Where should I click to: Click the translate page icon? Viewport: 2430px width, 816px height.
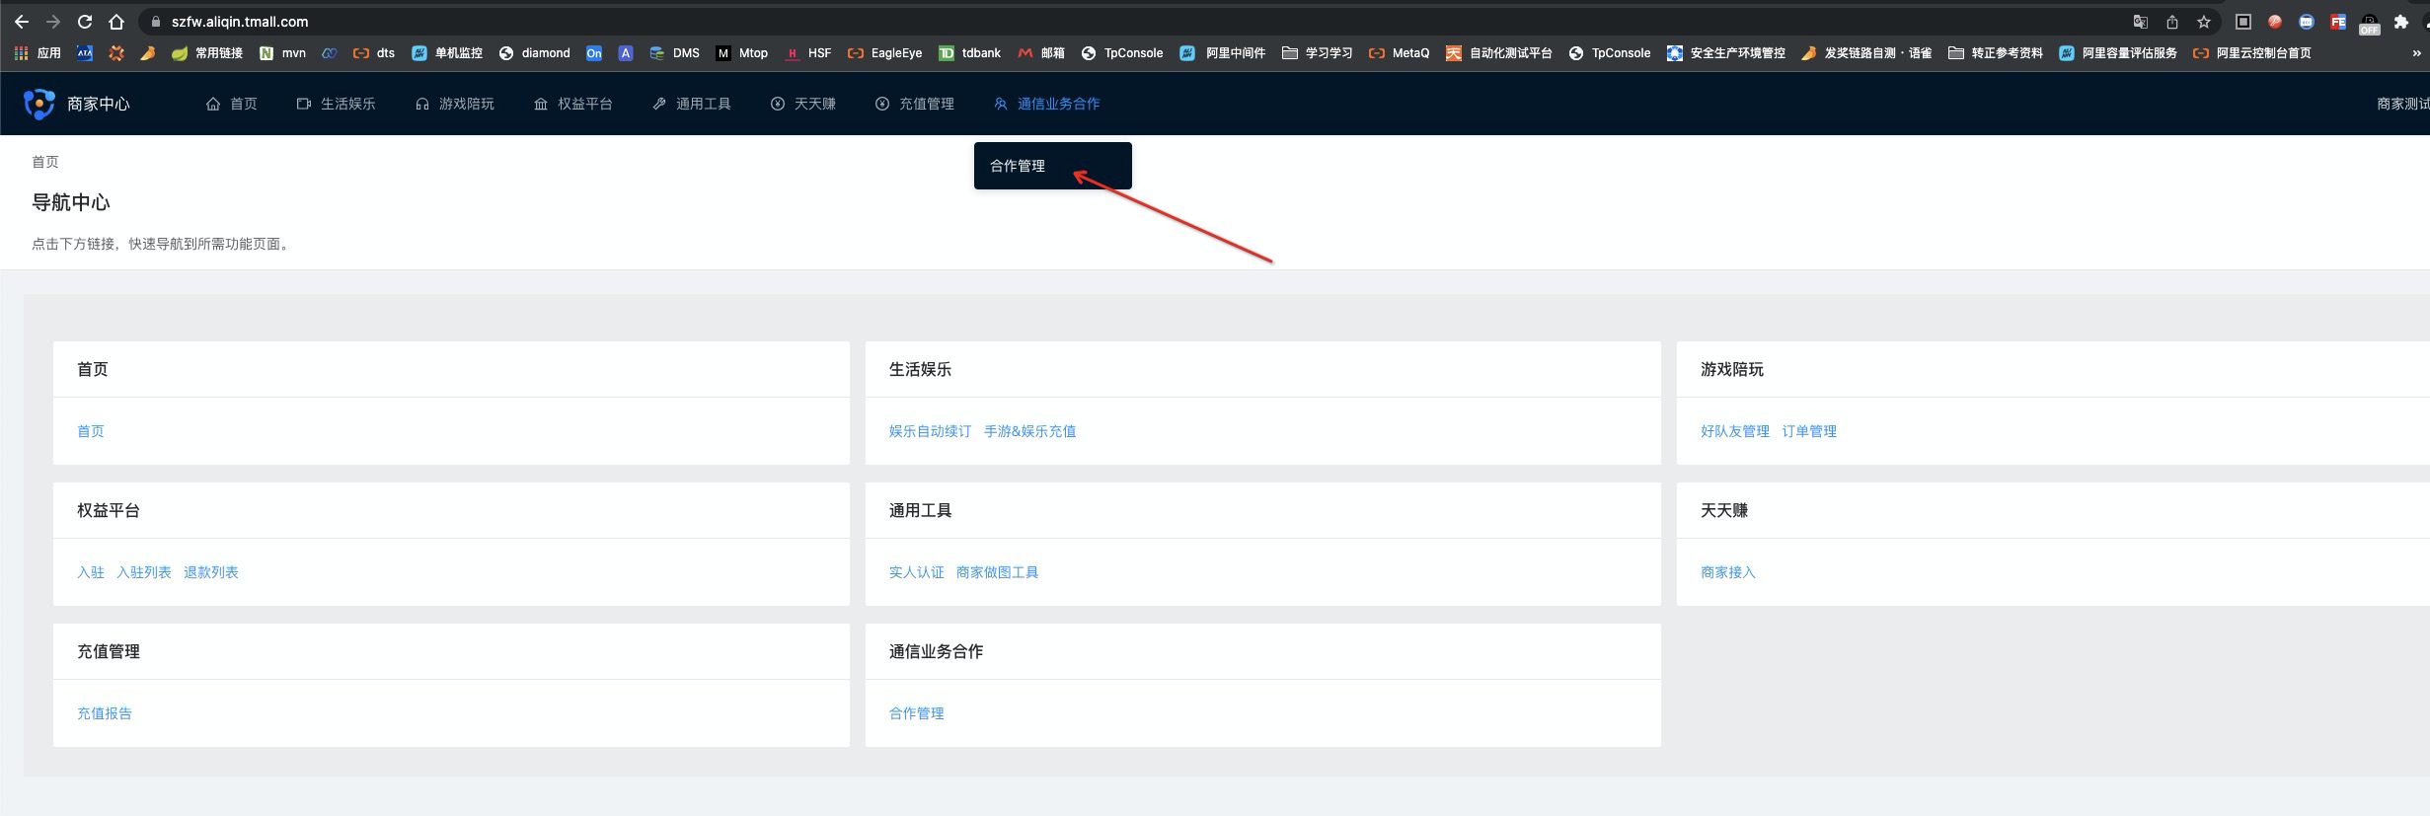[x=2141, y=22]
